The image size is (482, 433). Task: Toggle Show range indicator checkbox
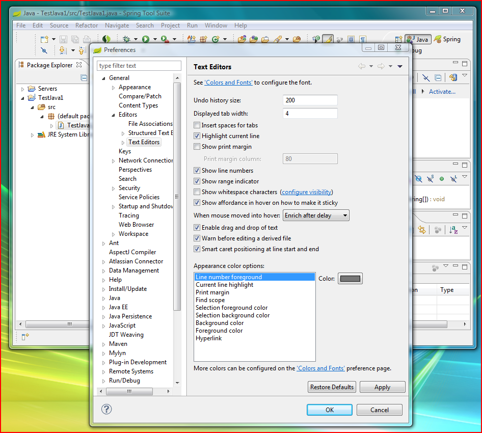tap(197, 181)
